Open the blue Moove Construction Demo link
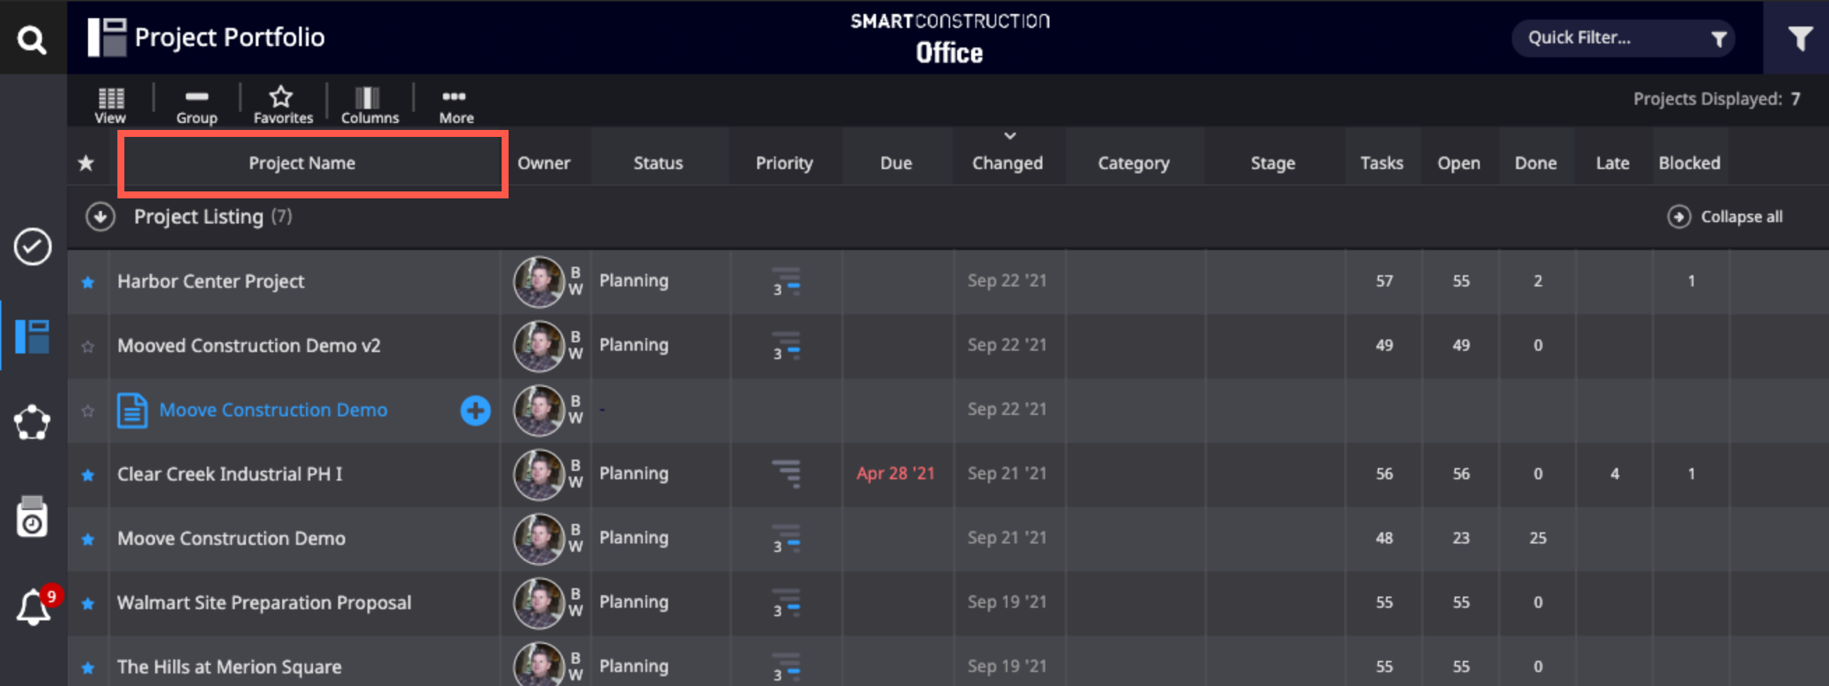 (x=273, y=410)
